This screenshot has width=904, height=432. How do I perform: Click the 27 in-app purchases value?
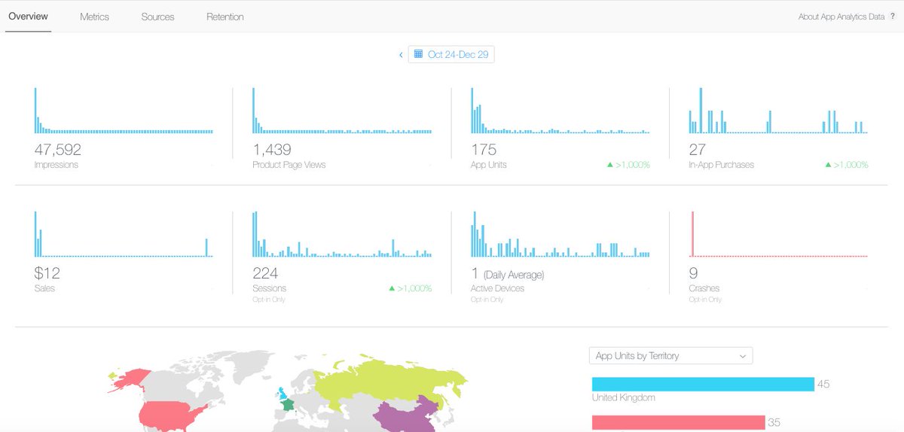[697, 149]
